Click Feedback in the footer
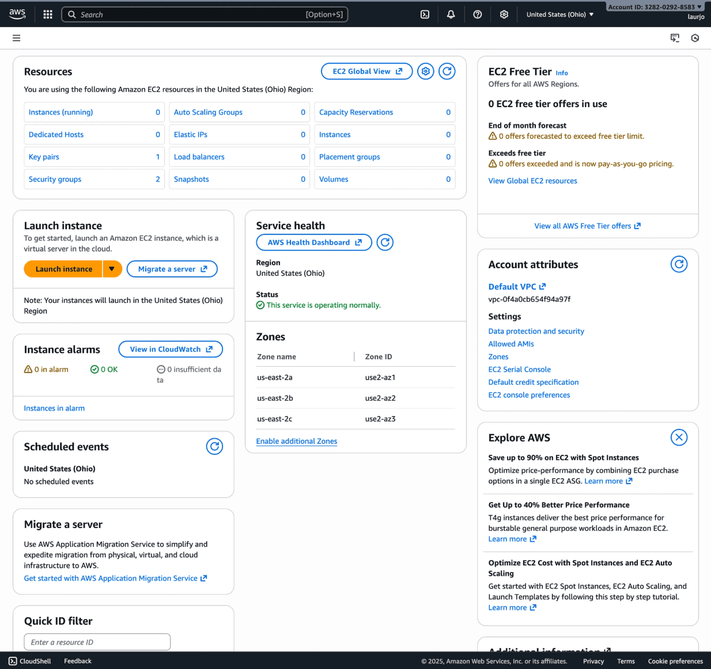 (78, 661)
